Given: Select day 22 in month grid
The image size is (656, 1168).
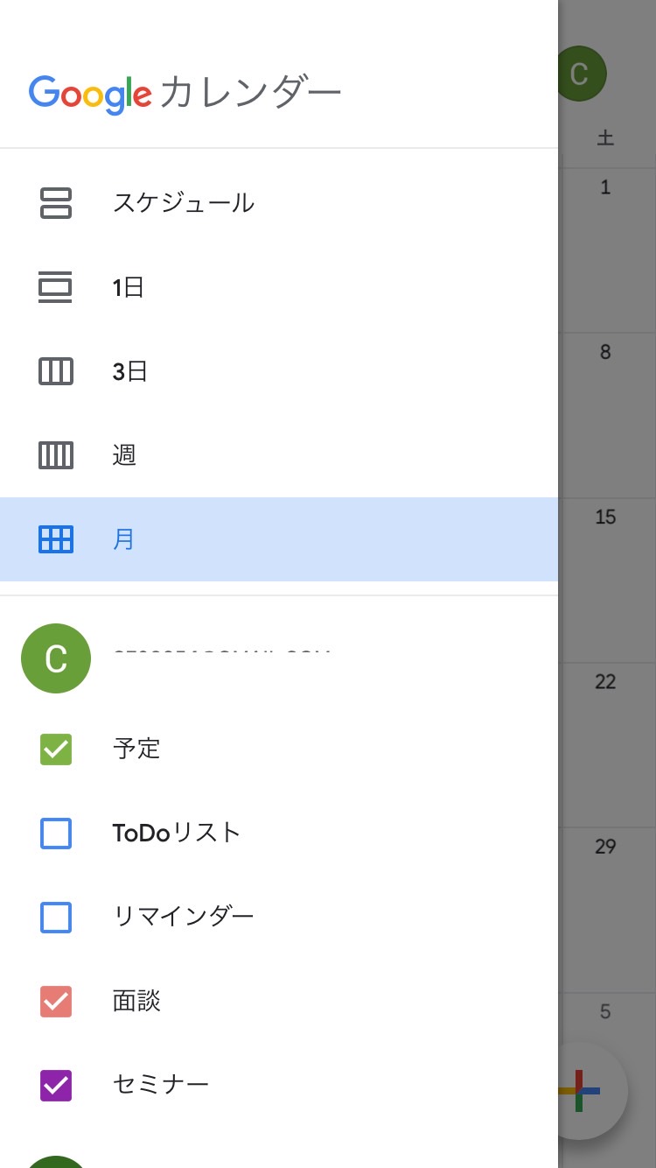Looking at the screenshot, I should pyautogui.click(x=605, y=682).
